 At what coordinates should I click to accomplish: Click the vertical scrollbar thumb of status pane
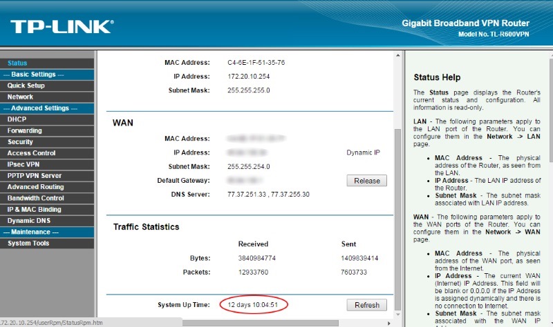point(398,219)
